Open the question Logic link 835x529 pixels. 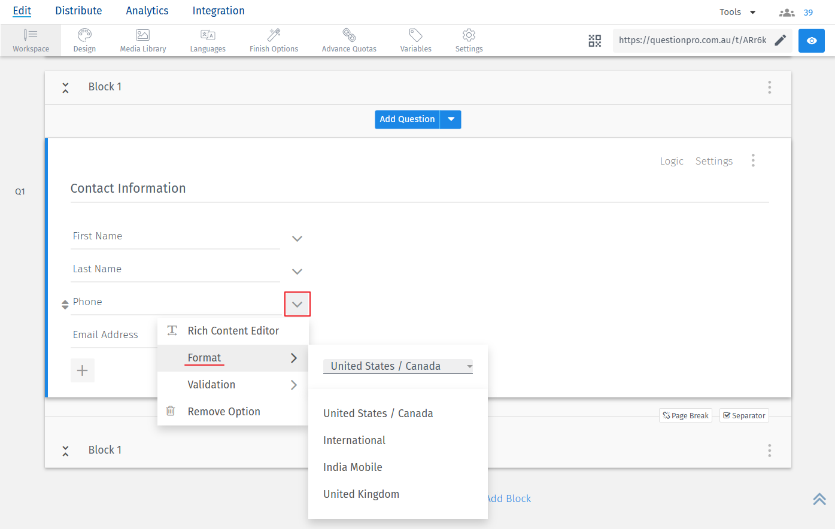coord(671,161)
